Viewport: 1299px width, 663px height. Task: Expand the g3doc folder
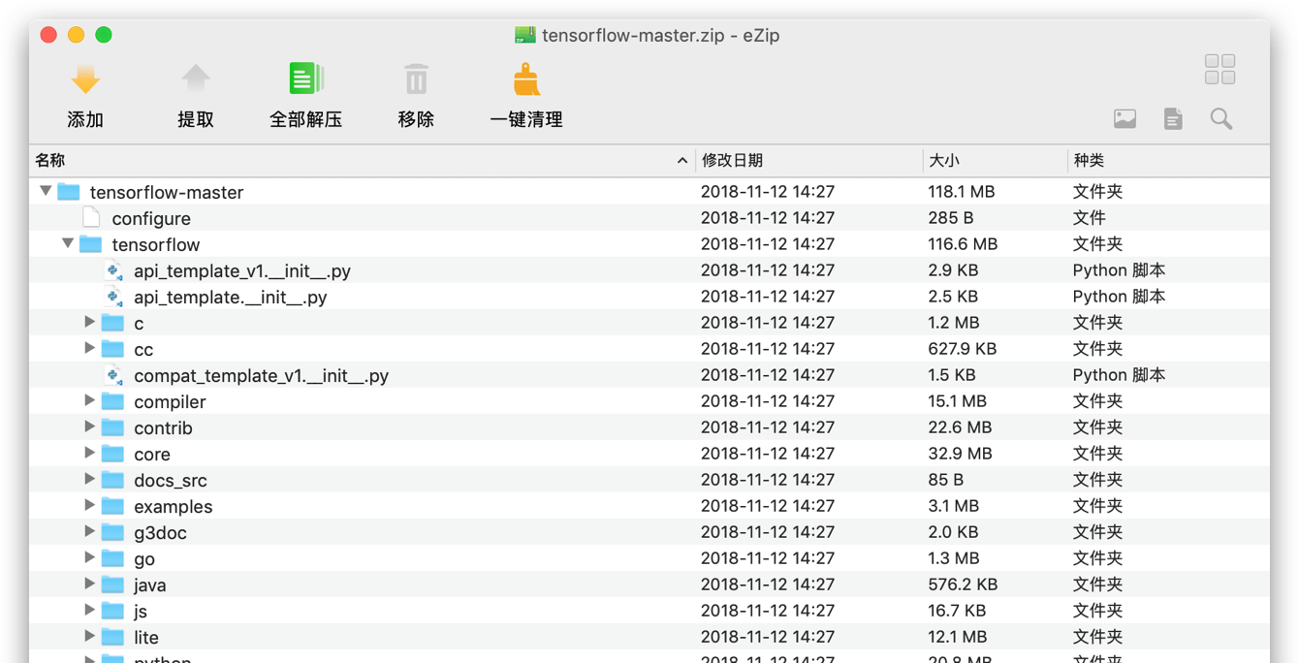click(x=89, y=531)
